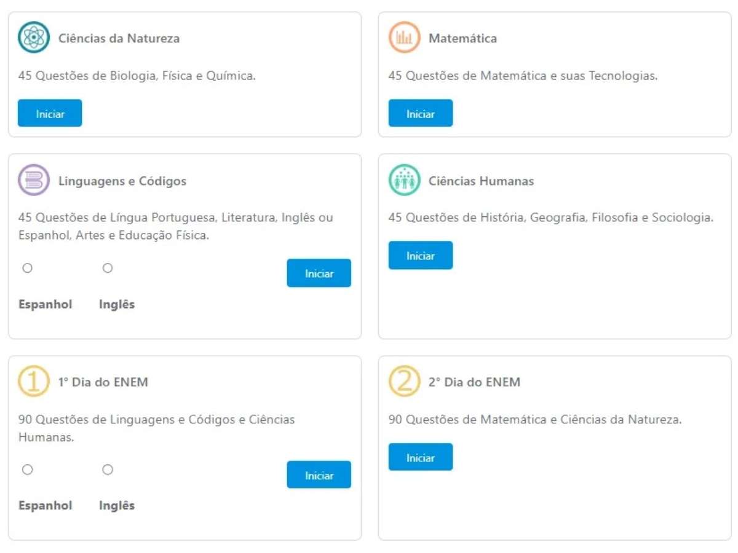This screenshot has height=553, width=738.
Task: Click the atom icon for Ciências da Natureza
Action: pyautogui.click(x=33, y=37)
